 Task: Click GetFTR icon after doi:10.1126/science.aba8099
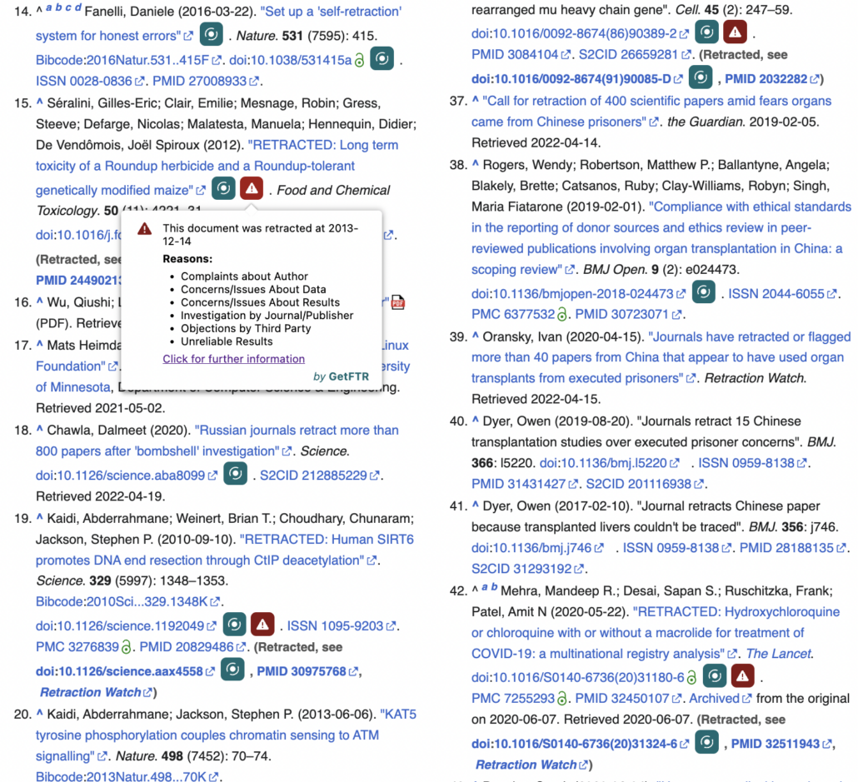(x=235, y=474)
